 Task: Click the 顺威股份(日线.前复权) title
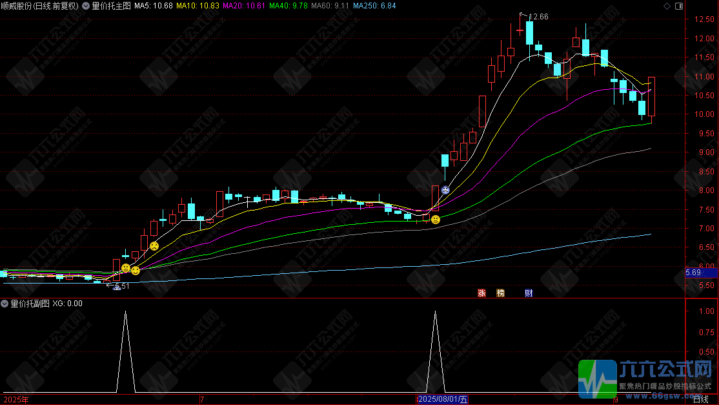pyautogui.click(x=40, y=6)
